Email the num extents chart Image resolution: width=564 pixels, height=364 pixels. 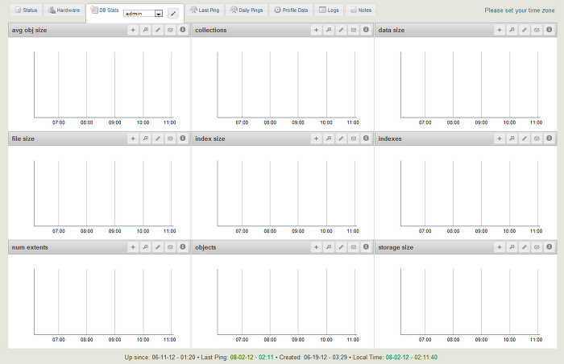[170, 247]
